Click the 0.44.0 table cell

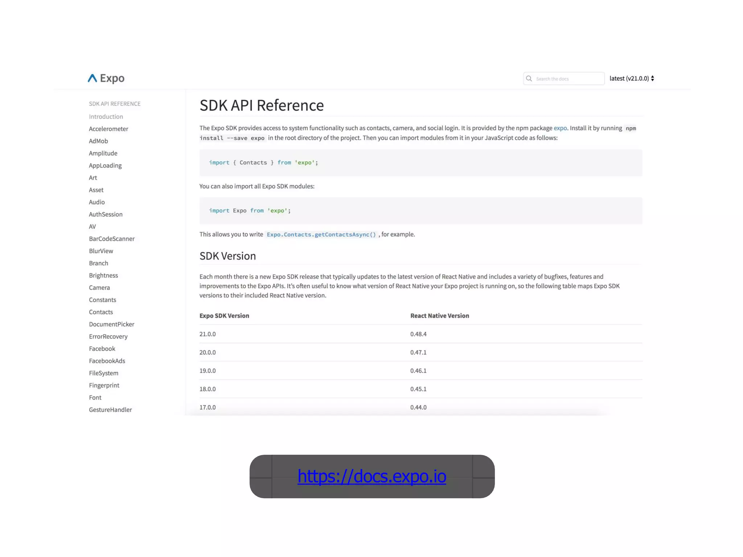coord(418,407)
